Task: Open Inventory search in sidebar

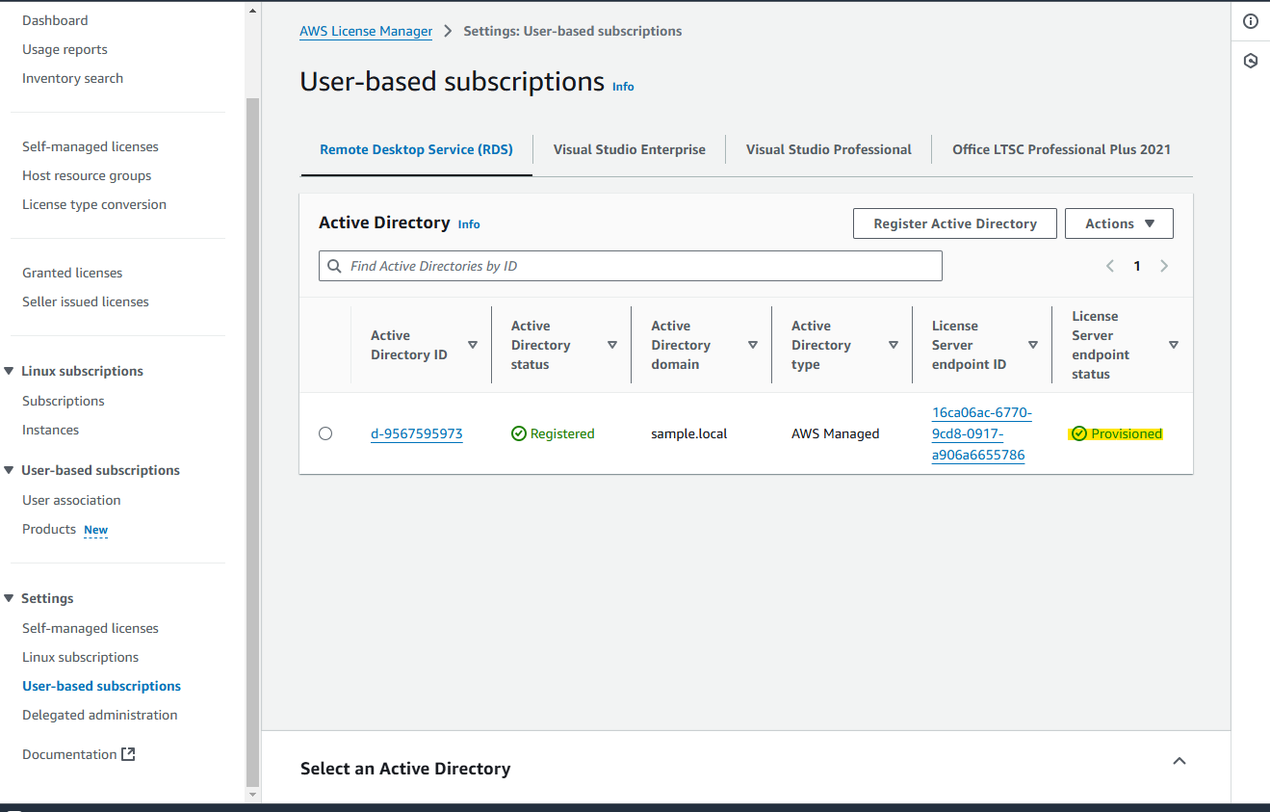Action: tap(72, 78)
